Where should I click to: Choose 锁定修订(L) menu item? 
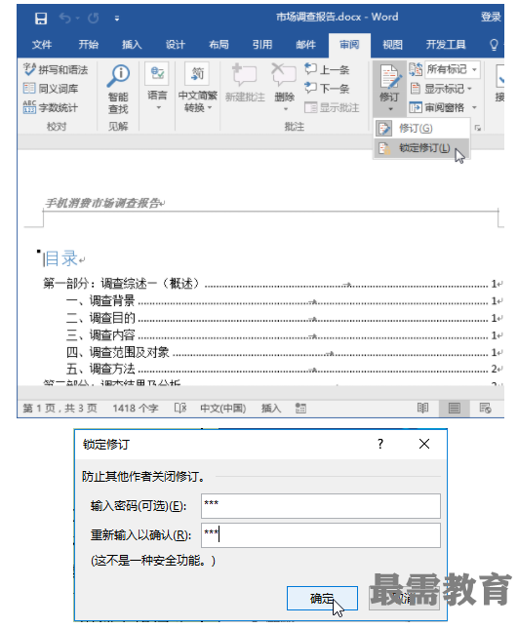tap(421, 148)
